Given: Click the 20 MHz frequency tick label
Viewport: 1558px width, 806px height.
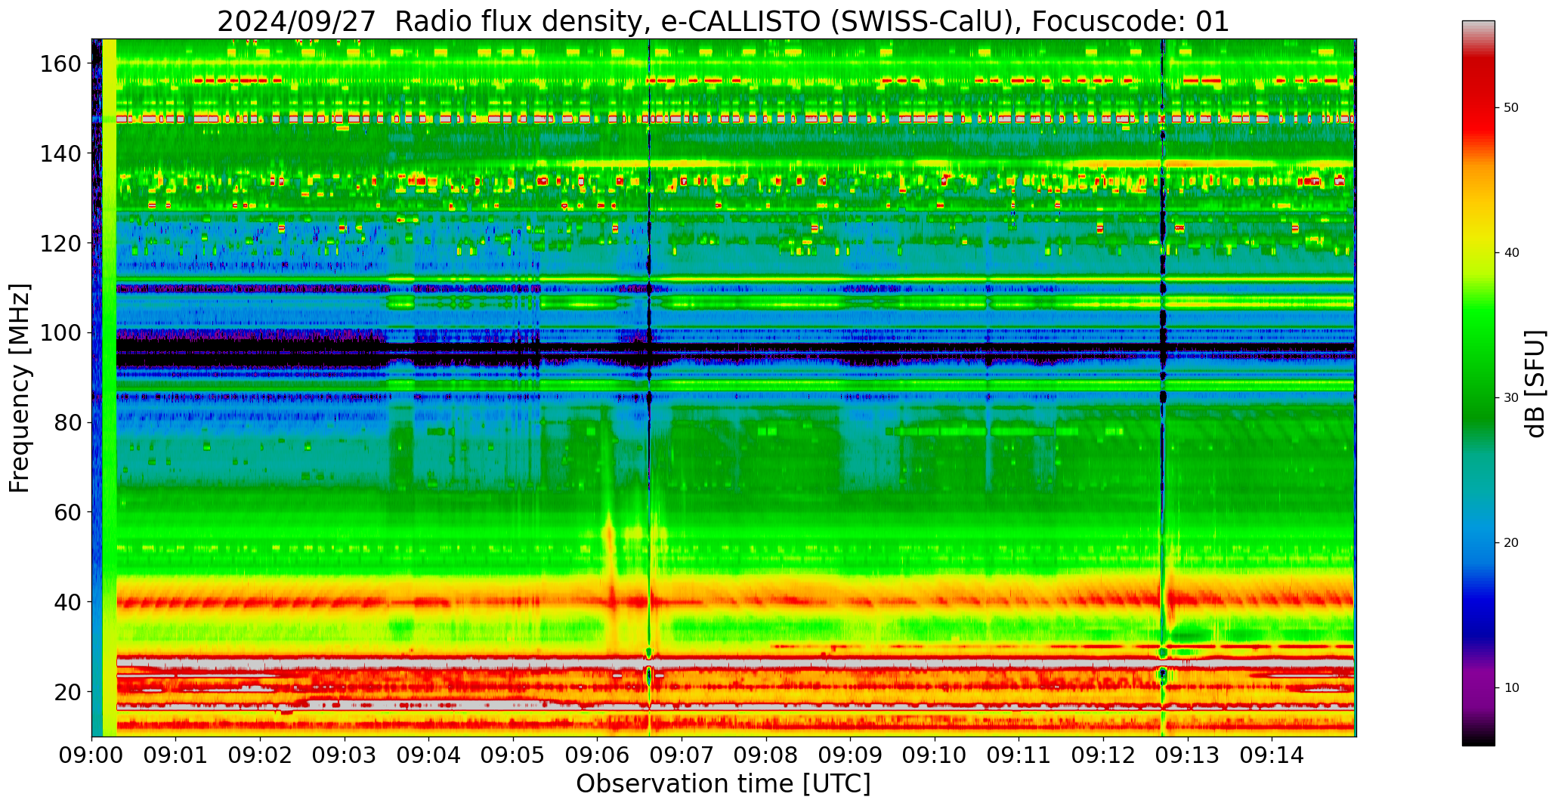Looking at the screenshot, I should pos(68,692).
